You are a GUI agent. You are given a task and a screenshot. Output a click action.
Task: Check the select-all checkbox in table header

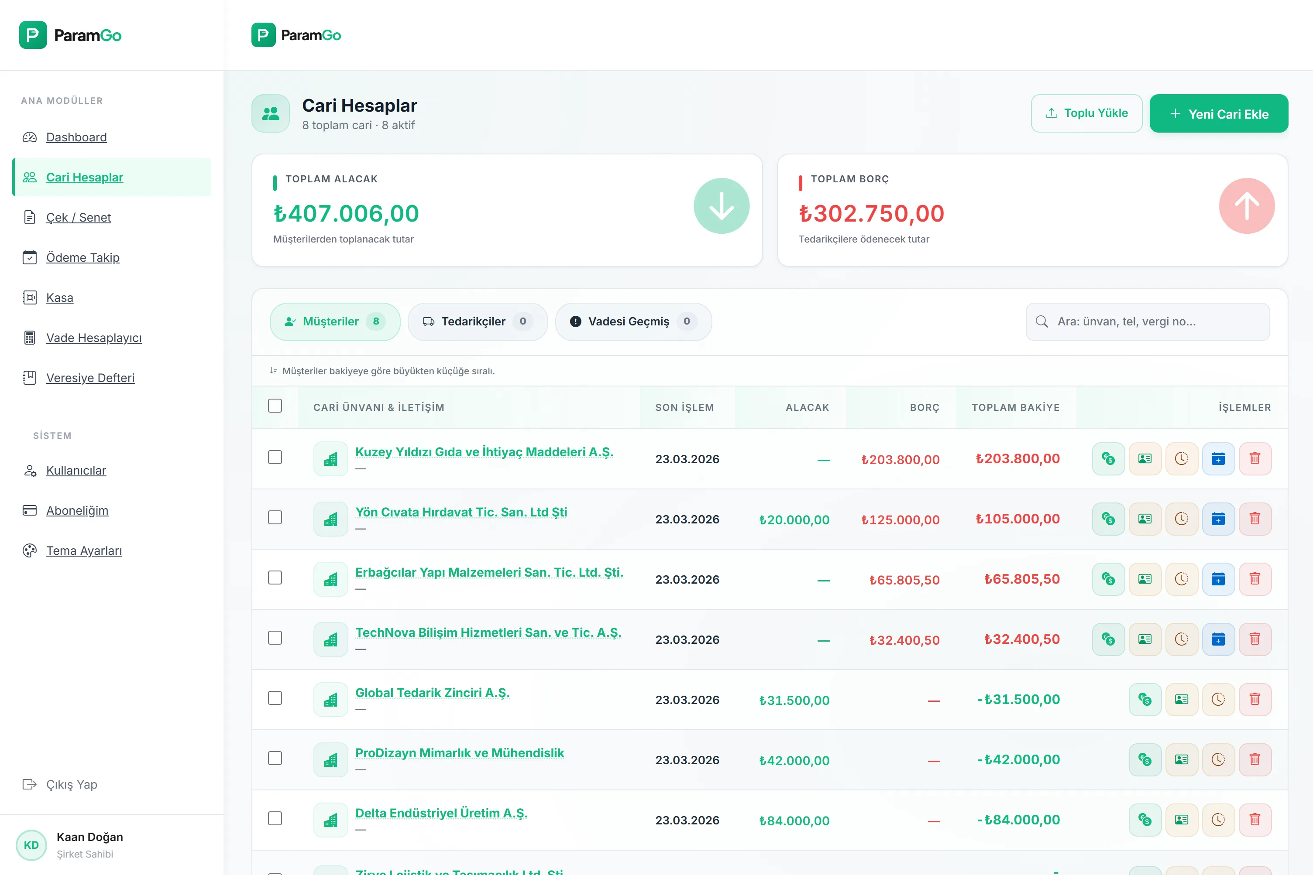[275, 406]
